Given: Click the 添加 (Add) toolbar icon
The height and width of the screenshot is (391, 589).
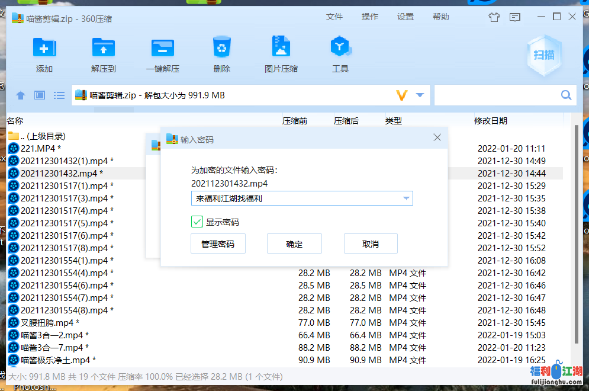Looking at the screenshot, I should pyautogui.click(x=44, y=47).
